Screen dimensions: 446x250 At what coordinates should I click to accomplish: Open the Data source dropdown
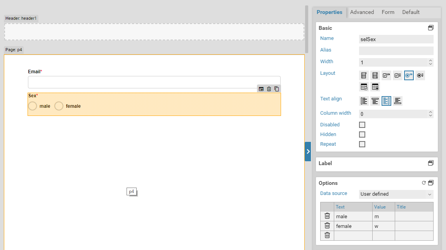pos(396,194)
